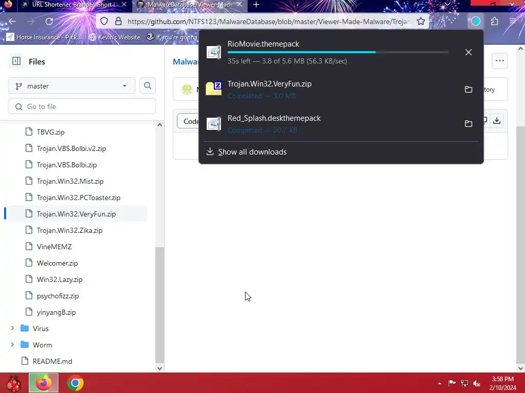The image size is (525, 393).
Task: Show hidden system tray icons
Action: [x=439, y=383]
